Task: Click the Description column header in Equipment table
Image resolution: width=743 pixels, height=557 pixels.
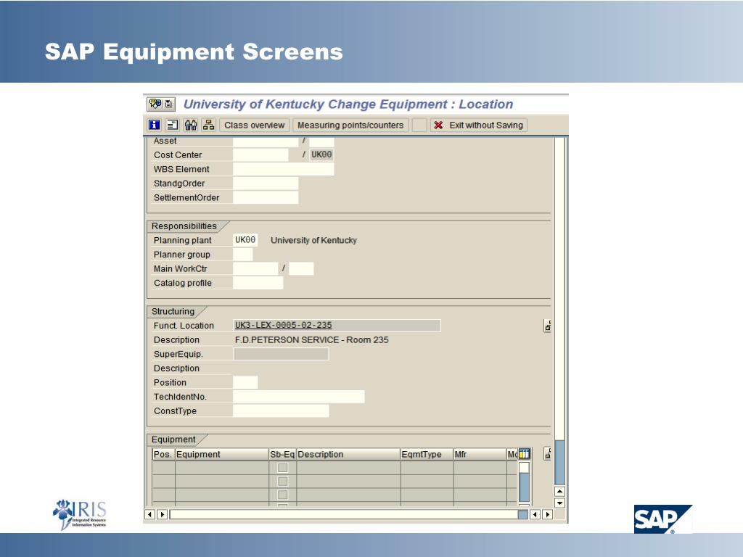Action: (x=348, y=454)
